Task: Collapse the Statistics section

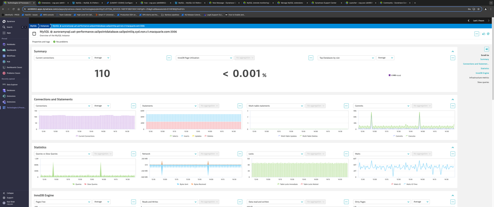Action: tap(452, 147)
